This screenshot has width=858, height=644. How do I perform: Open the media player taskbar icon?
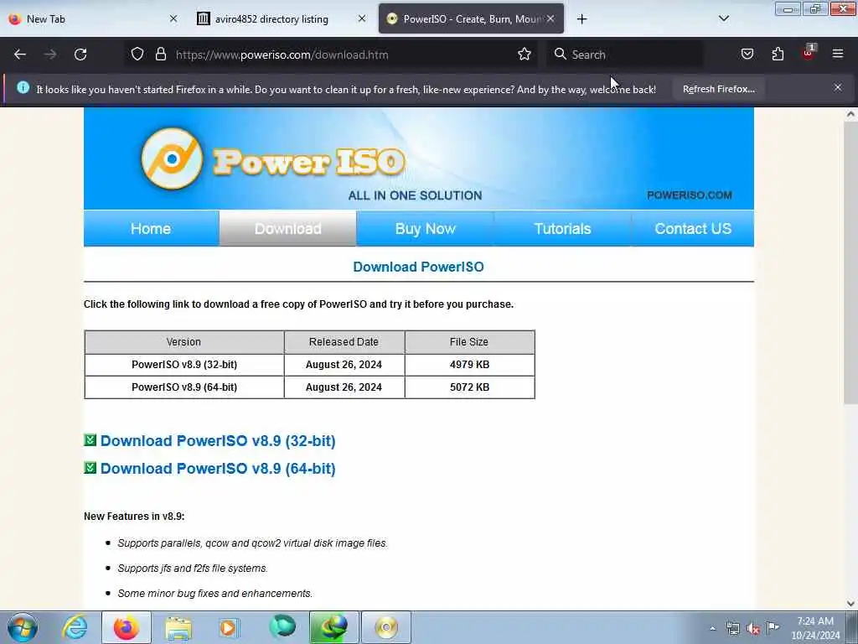(229, 627)
